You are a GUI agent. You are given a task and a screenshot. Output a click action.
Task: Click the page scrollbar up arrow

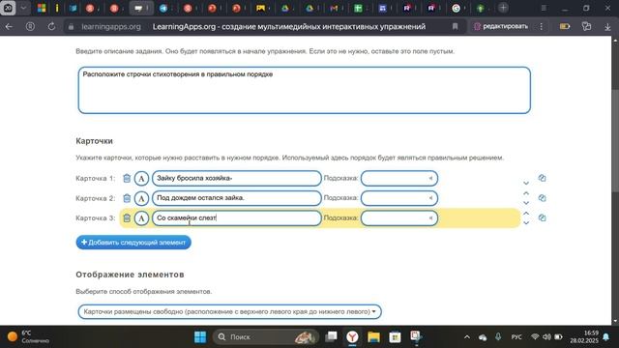pyautogui.click(x=615, y=40)
